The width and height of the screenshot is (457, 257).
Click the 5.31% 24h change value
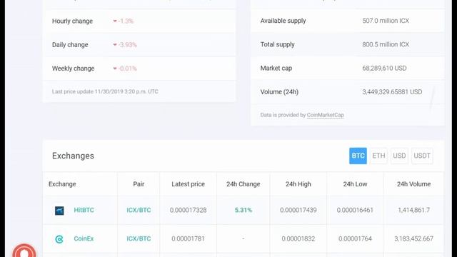click(243, 210)
